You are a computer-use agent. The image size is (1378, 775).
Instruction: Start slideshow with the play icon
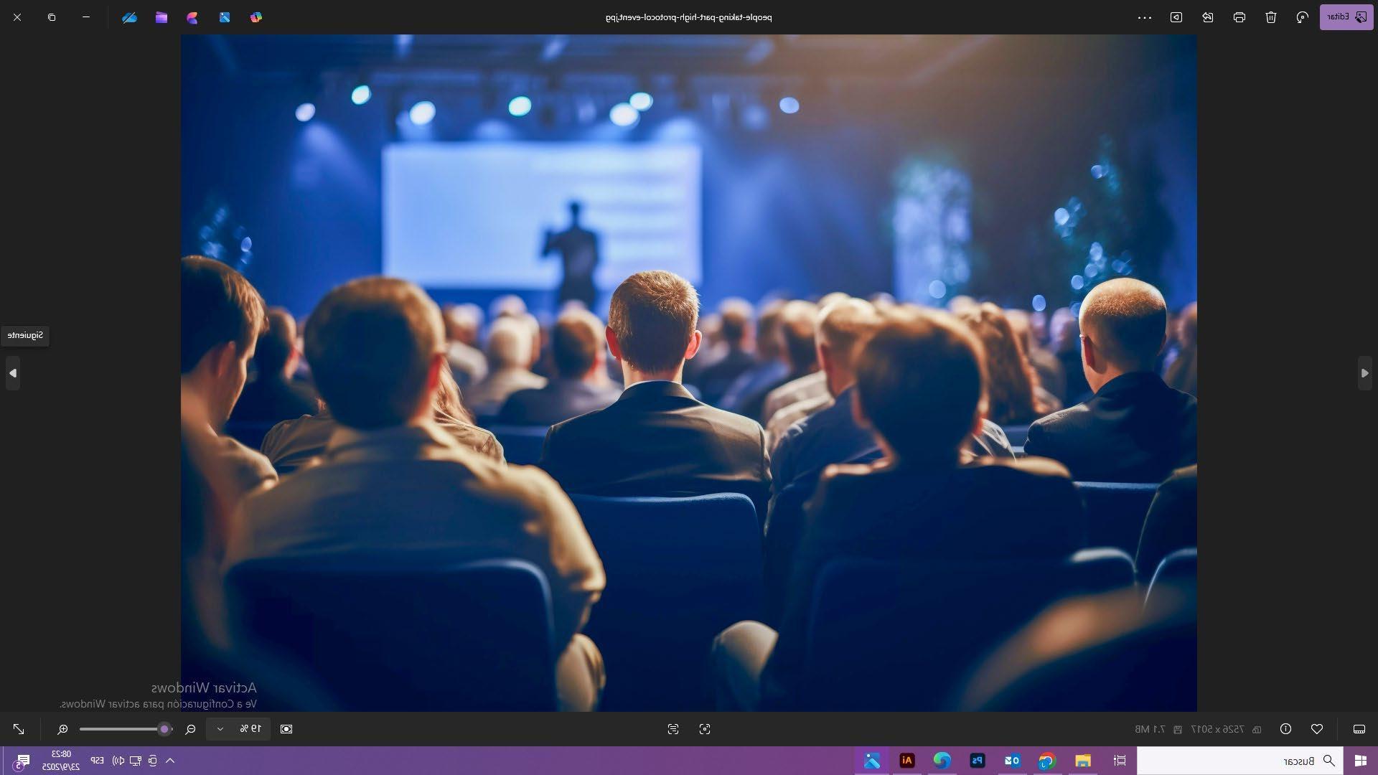(1176, 17)
